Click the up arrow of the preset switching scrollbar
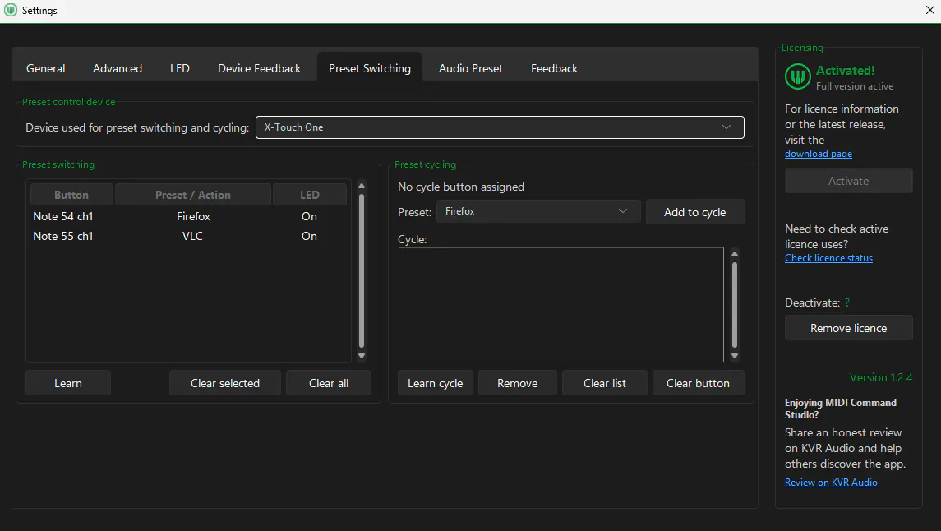Viewport: 941px width, 531px height. (362, 186)
